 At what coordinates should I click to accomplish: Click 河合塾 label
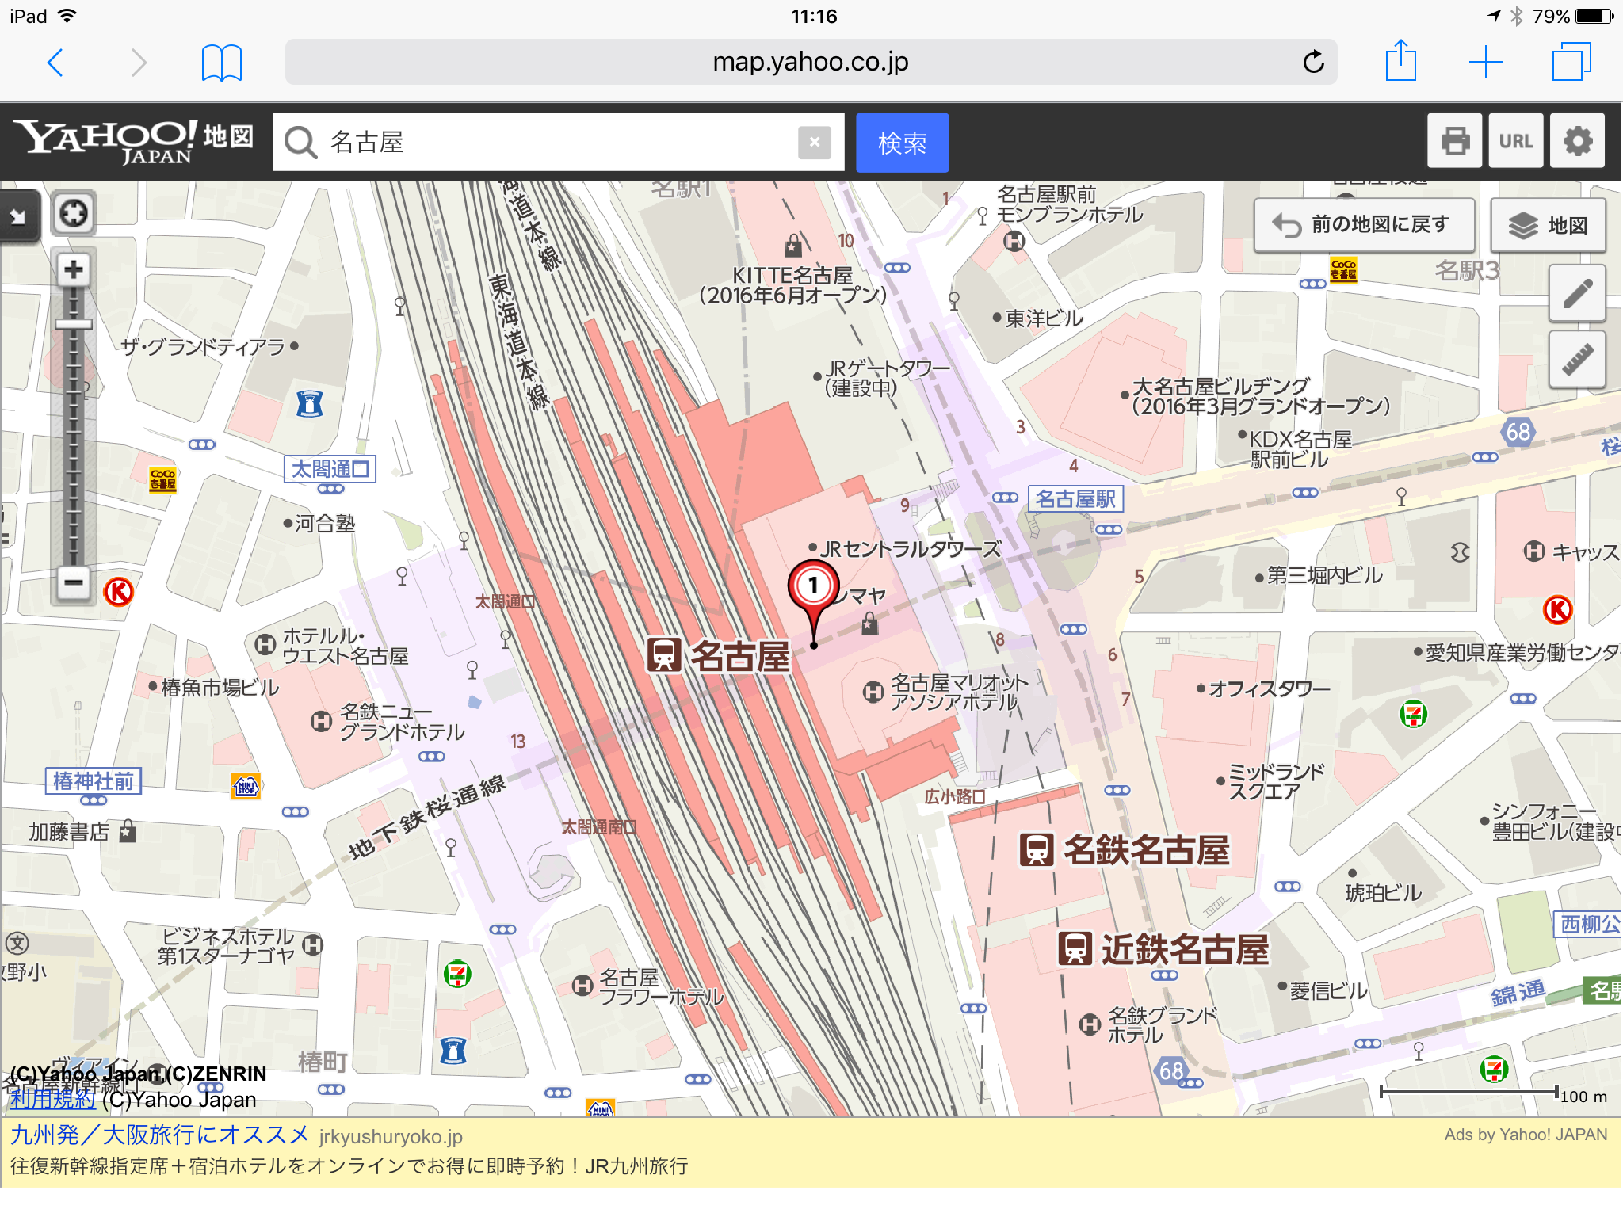click(x=325, y=523)
